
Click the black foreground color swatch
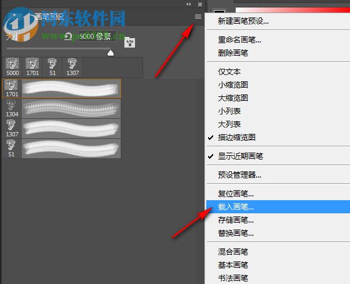coord(219,11)
